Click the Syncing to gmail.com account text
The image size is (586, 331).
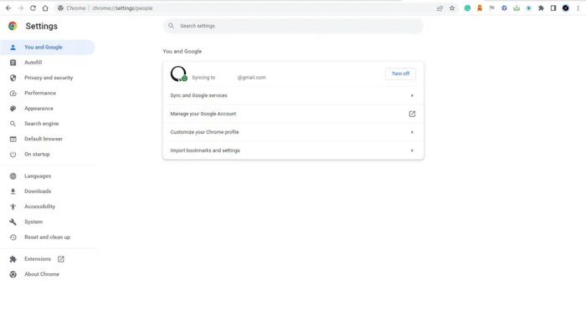(x=229, y=78)
